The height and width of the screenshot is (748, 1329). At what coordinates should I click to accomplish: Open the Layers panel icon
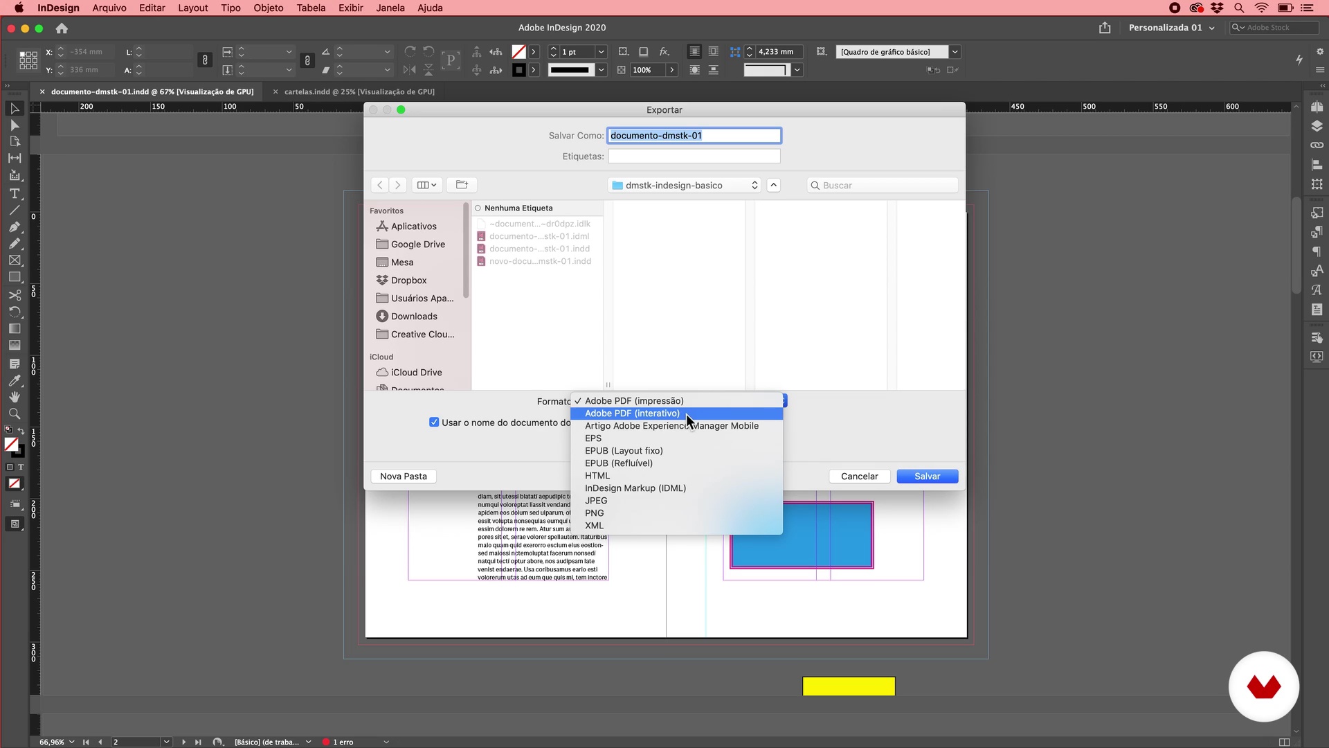coord(1317,126)
